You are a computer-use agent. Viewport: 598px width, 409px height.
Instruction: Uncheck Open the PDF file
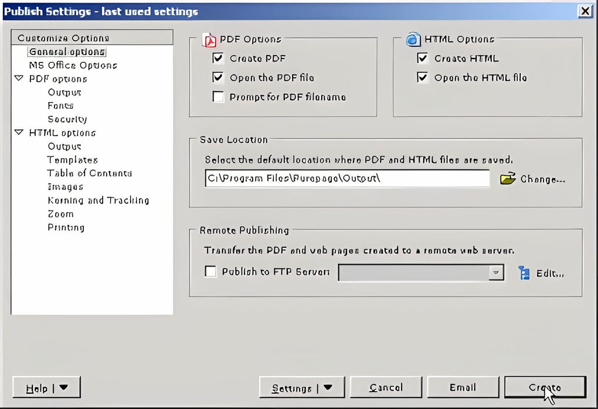click(x=218, y=77)
